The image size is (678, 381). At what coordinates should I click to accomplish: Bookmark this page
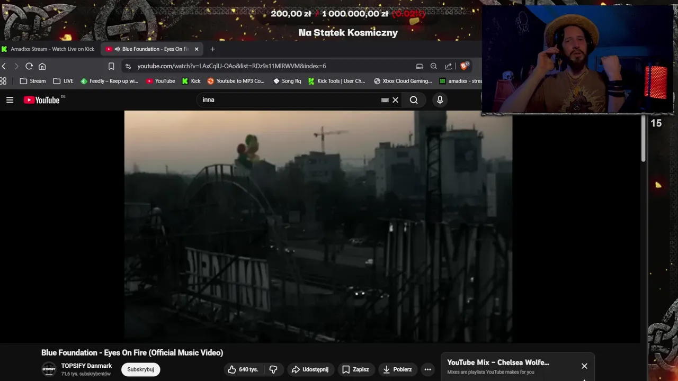[111, 66]
